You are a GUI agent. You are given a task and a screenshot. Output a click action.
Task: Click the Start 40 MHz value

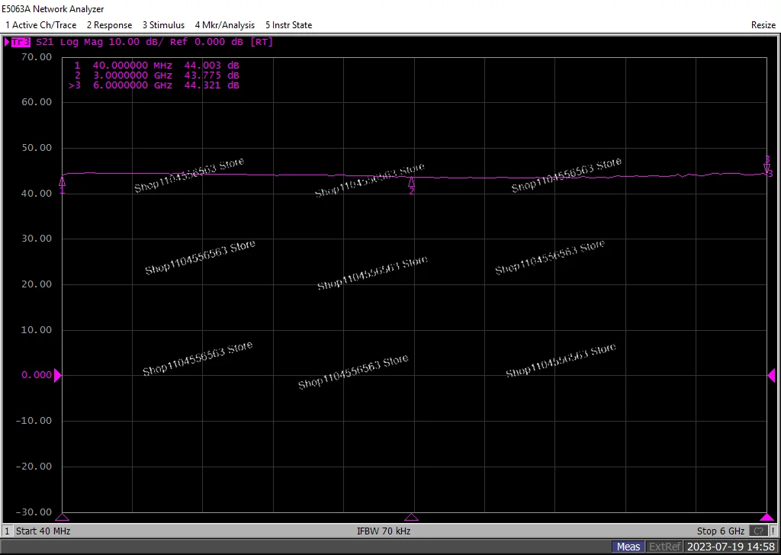[x=43, y=531]
